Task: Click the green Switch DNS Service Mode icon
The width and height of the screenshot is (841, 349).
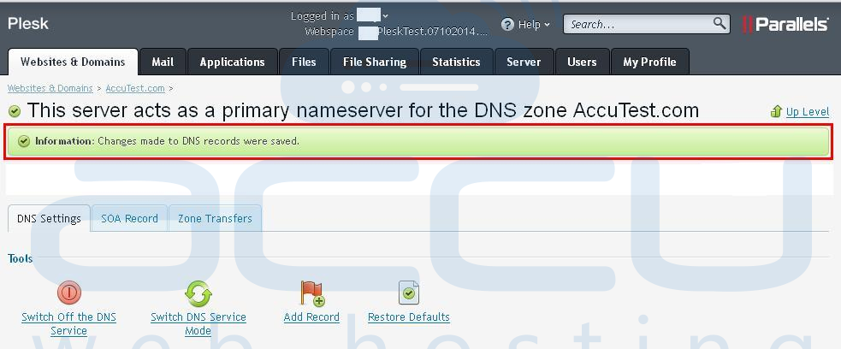Action: tap(198, 293)
